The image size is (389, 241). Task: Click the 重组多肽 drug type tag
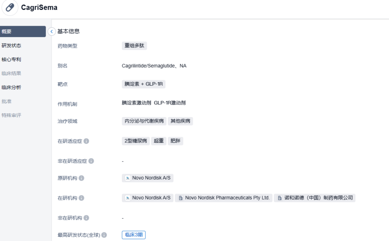click(134, 46)
